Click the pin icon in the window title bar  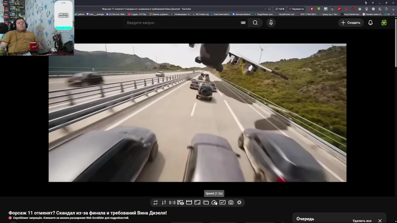(366, 3)
